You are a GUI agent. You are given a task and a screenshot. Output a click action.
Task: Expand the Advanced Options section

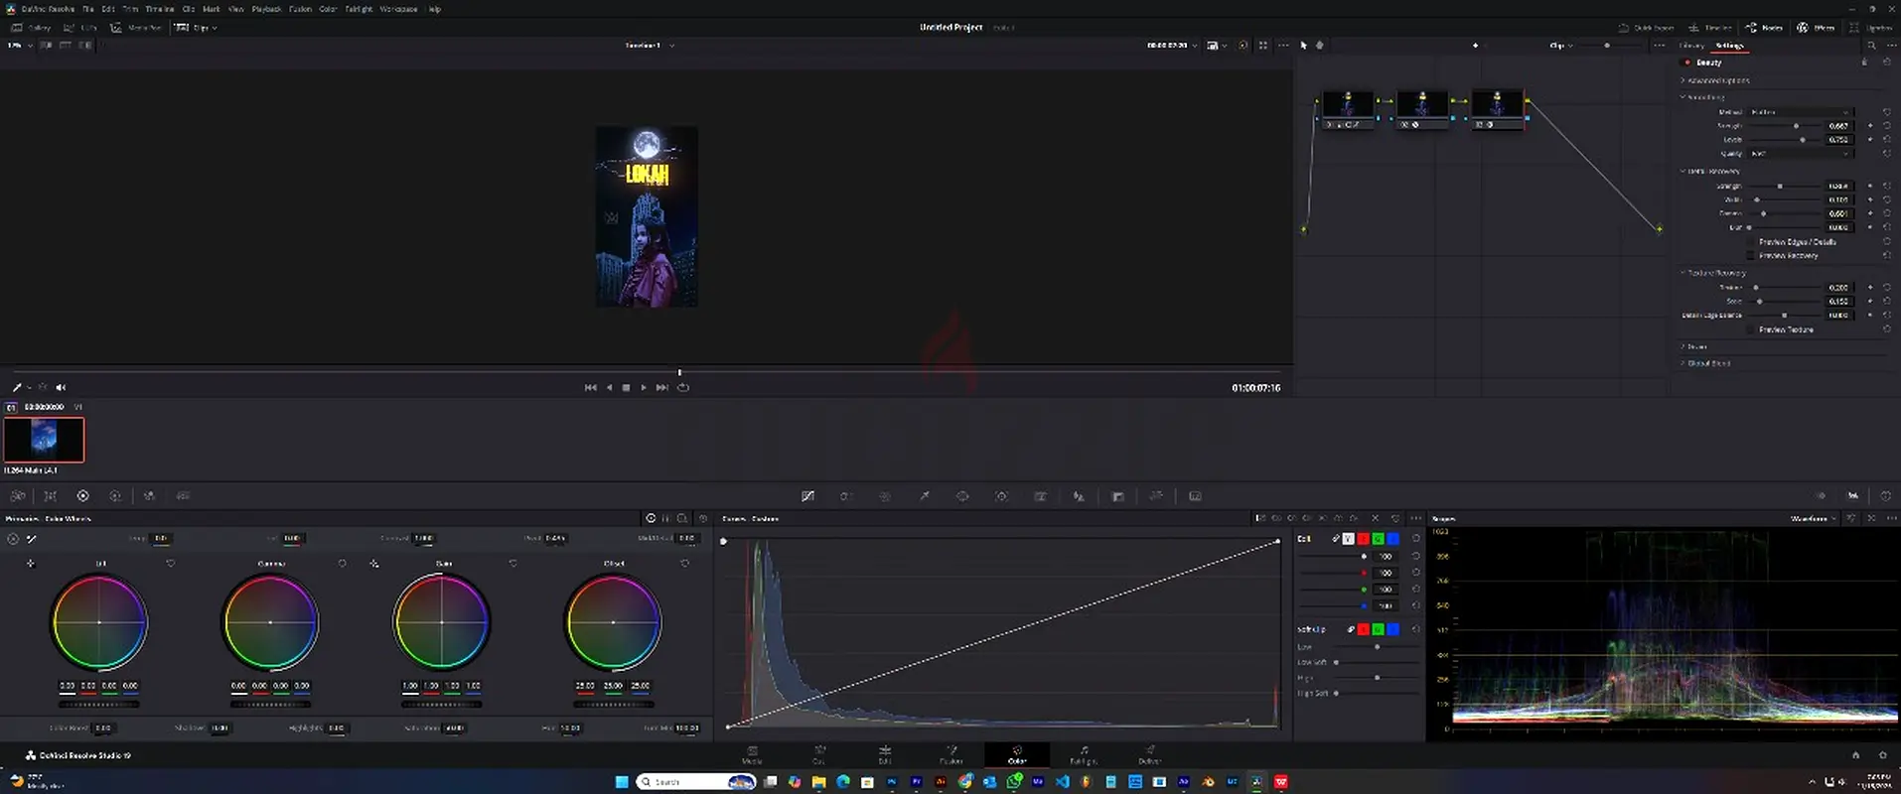point(1717,80)
